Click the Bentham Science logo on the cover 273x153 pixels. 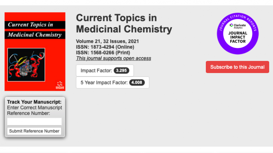(x=59, y=85)
